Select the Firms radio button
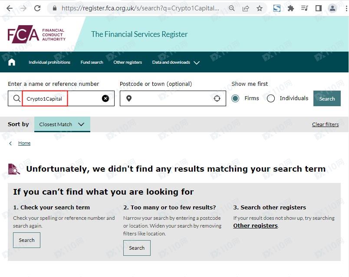Image resolution: width=349 pixels, height=277 pixels. tap(235, 98)
